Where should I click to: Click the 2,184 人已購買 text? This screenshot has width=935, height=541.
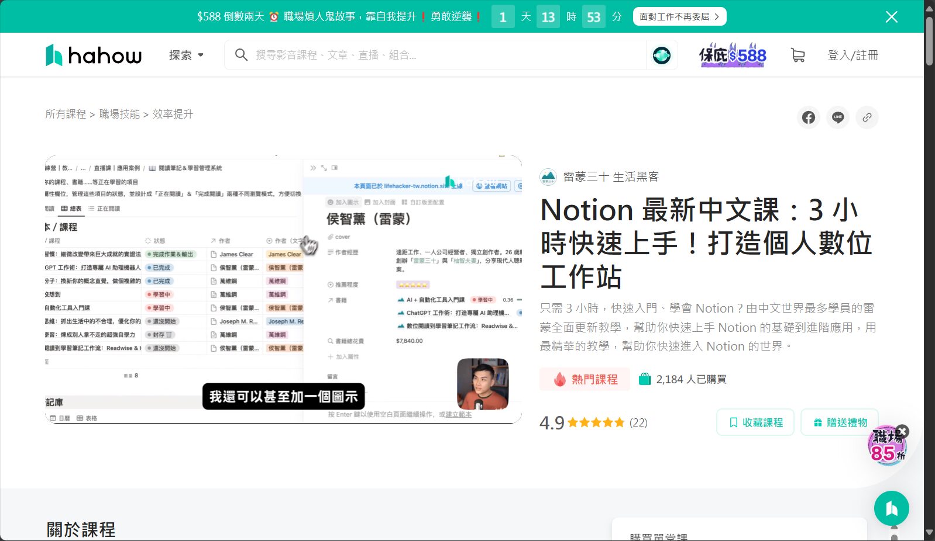(691, 379)
